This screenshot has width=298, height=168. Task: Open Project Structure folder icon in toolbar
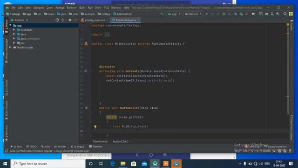254,14
